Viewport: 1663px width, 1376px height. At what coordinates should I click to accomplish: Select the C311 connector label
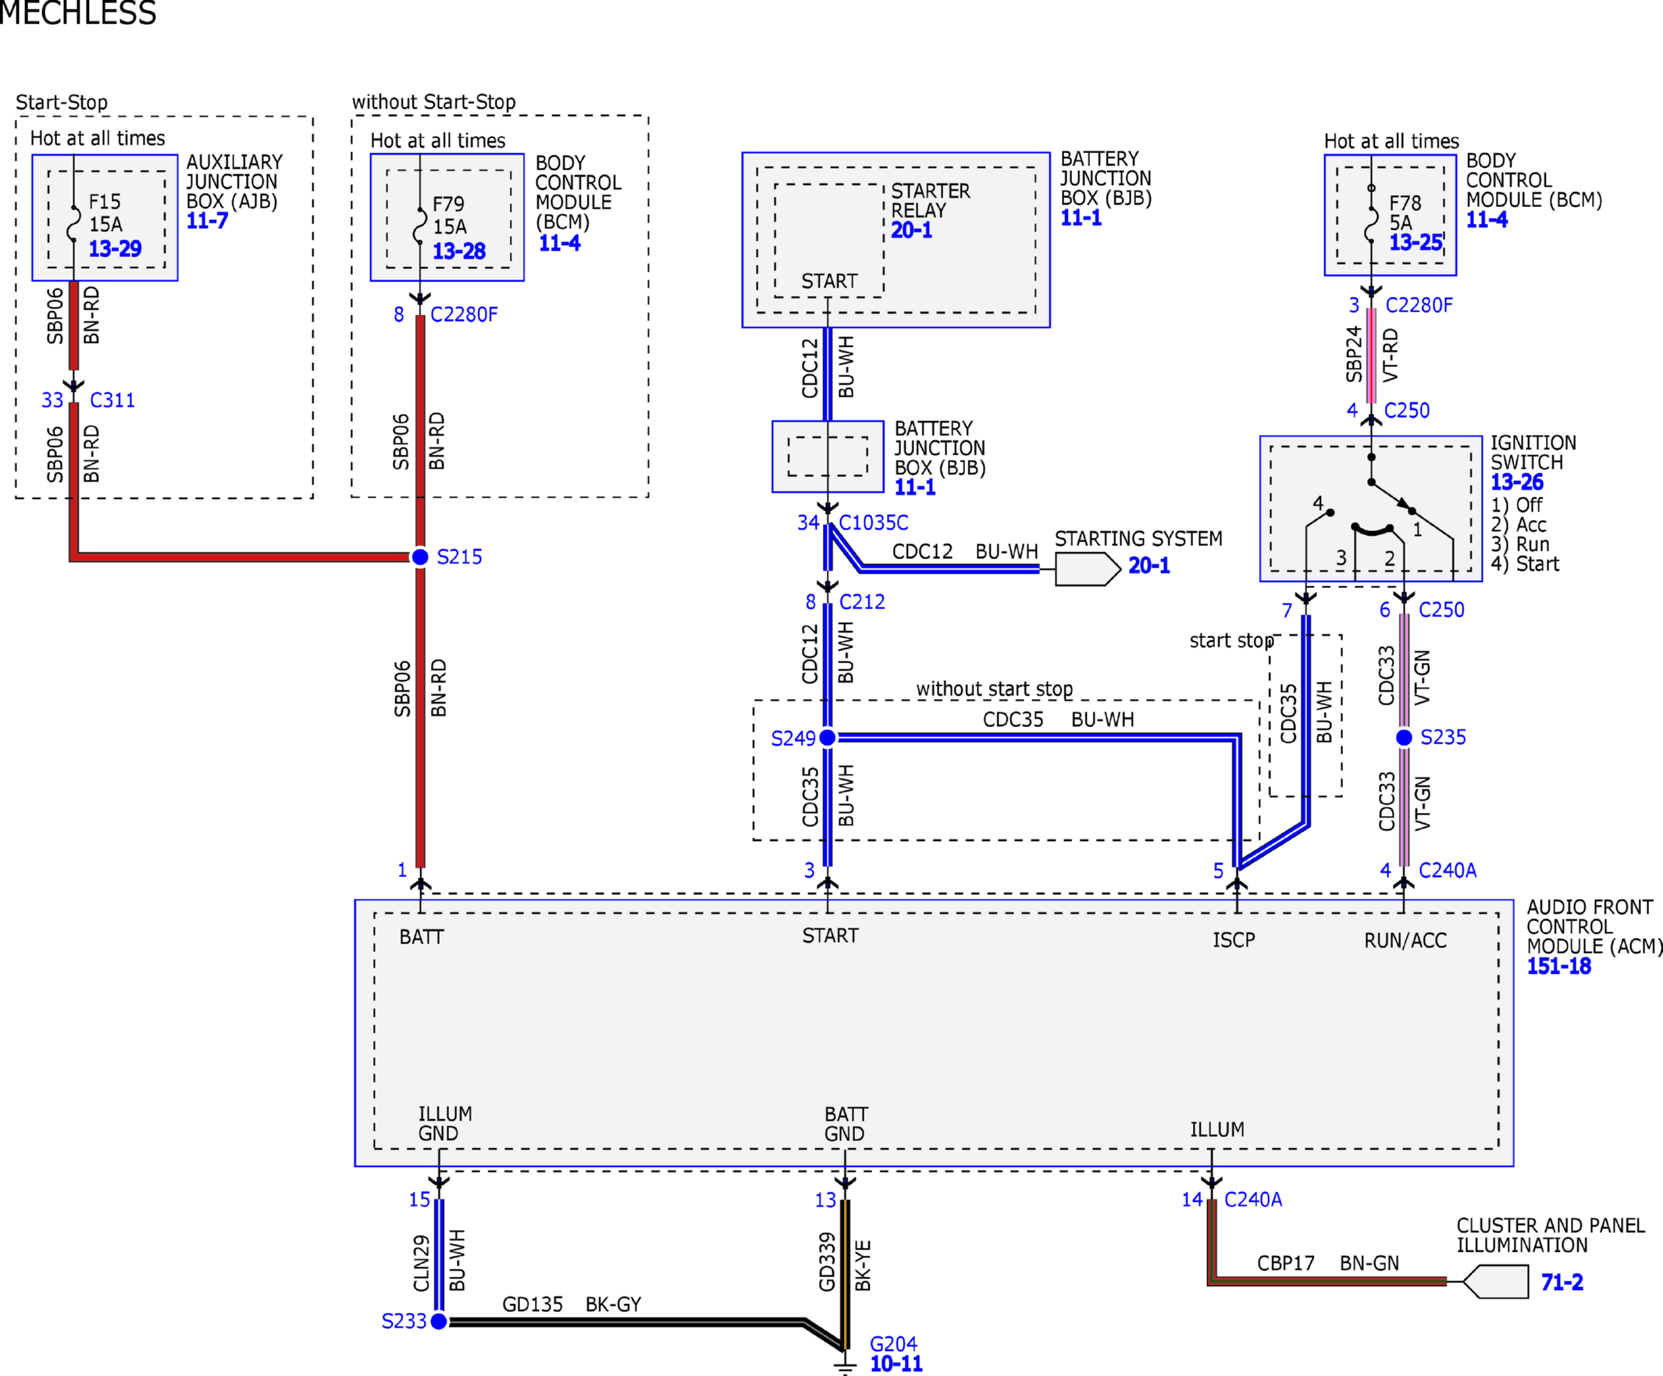click(x=112, y=400)
